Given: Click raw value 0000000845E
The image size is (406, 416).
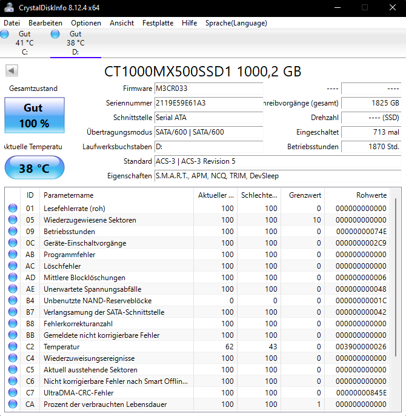Looking at the screenshot, I should click(361, 393).
